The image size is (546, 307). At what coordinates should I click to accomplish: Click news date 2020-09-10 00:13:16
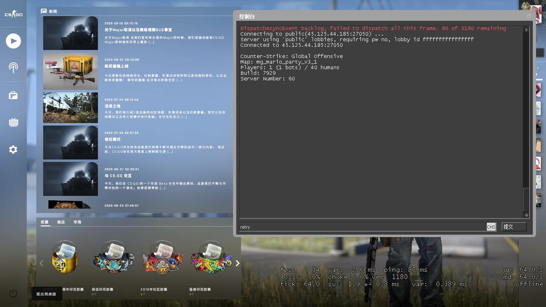pyautogui.click(x=121, y=23)
